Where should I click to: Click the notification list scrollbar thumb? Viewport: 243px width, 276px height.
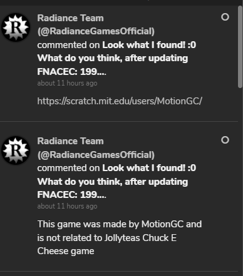tap(240, 47)
